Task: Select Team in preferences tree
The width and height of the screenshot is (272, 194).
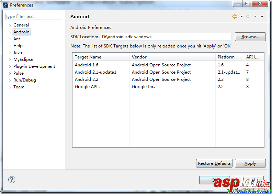Action: click(x=19, y=87)
